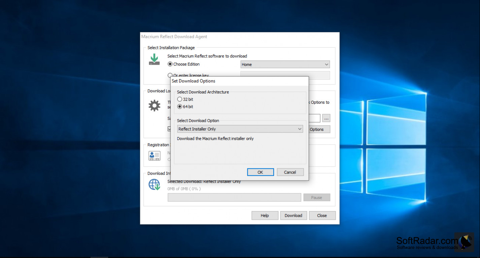Viewport: 480px width, 258px height.
Task: Click the 'Select Download Architecture' group label
Action: point(203,92)
